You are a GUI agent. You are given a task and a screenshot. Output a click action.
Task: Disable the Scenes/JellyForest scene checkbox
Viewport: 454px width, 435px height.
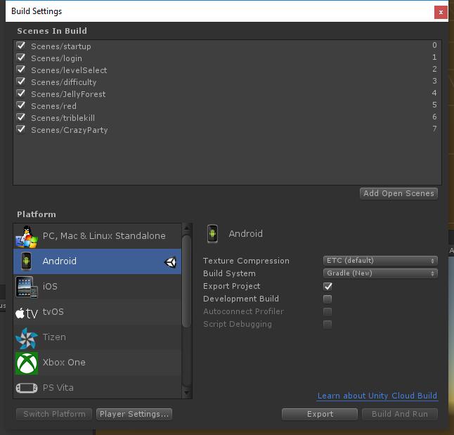point(21,93)
